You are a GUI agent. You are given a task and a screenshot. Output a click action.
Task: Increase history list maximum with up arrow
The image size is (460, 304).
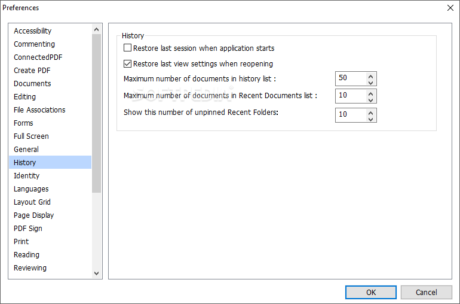370,76
